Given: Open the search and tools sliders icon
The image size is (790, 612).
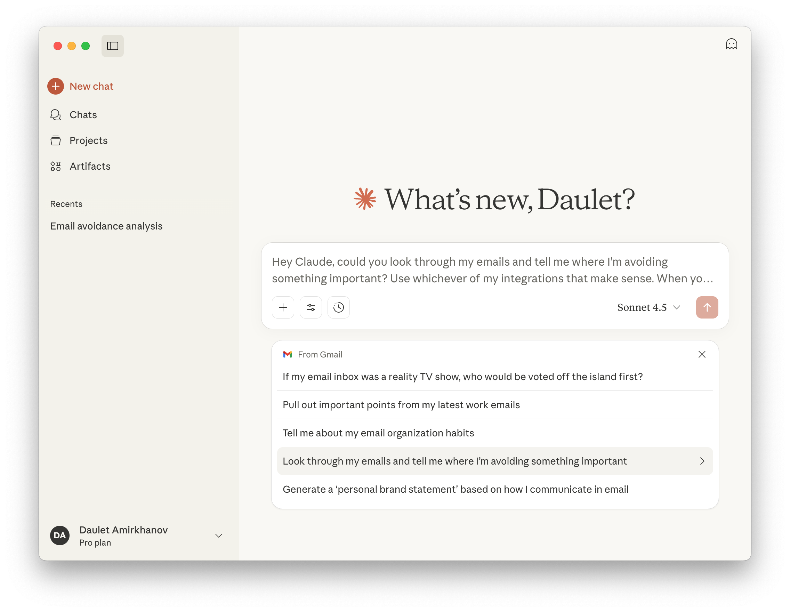Looking at the screenshot, I should click(311, 307).
